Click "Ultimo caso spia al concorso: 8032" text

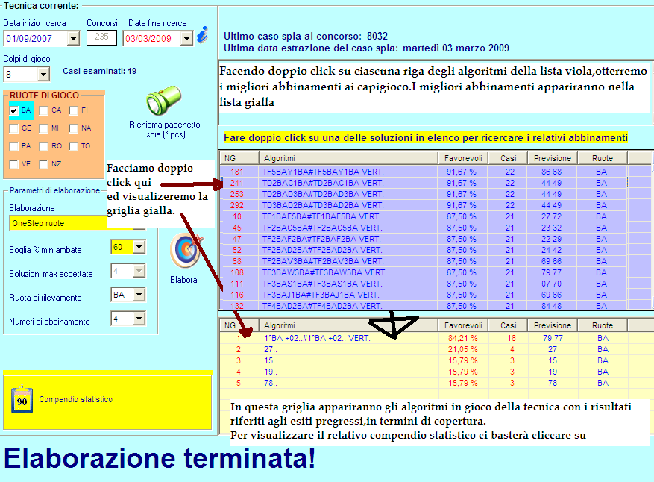[x=306, y=37]
